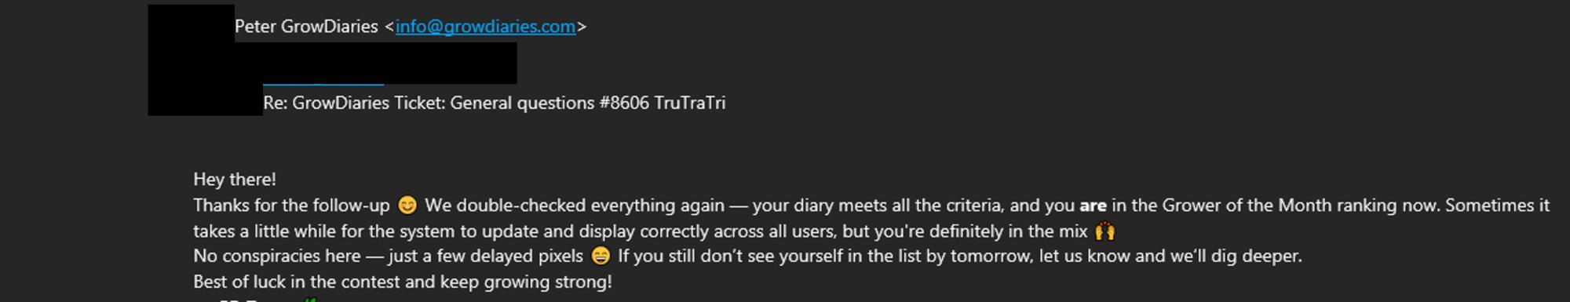
Task: Click the redacted sender avatar block
Action: point(191,60)
